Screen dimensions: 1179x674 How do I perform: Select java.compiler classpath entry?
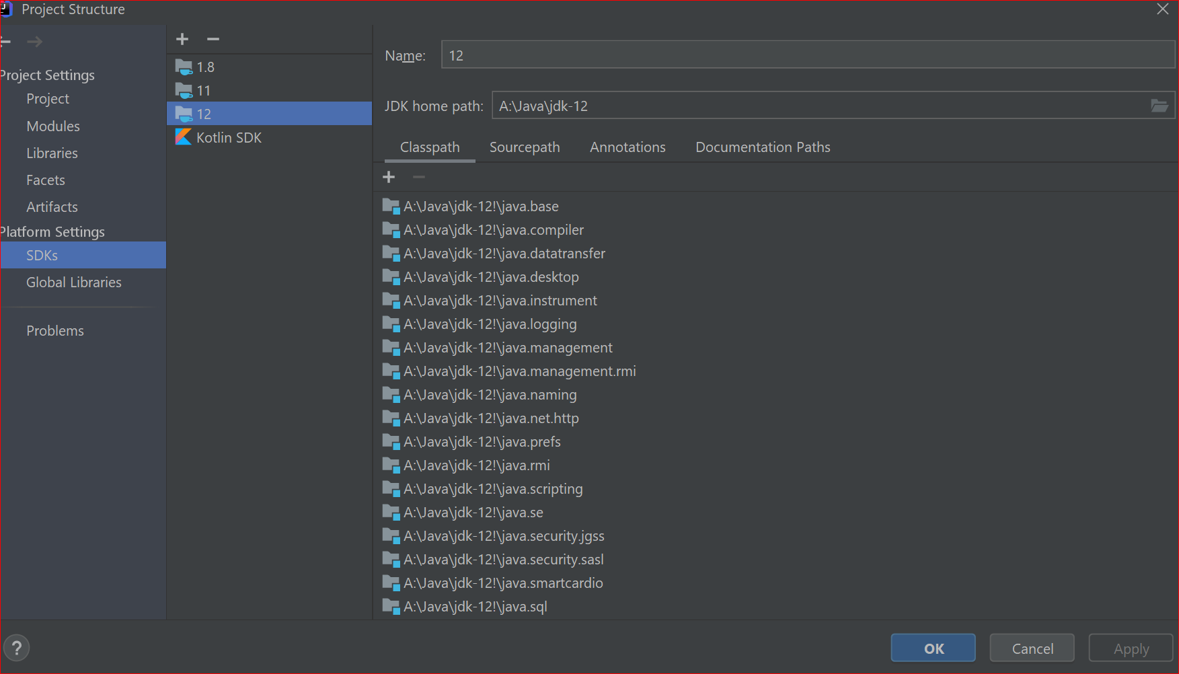pos(483,230)
